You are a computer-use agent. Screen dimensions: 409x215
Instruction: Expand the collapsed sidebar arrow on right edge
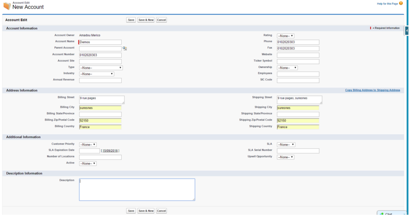[407, 31]
